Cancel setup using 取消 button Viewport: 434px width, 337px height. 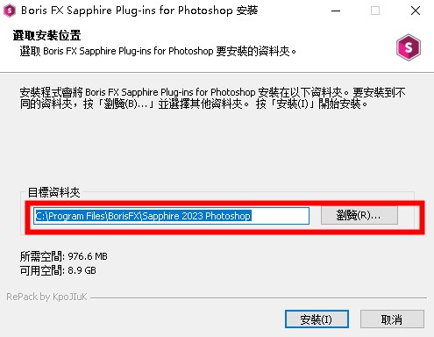tap(392, 319)
